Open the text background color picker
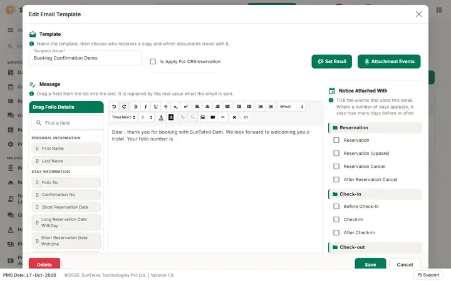The width and height of the screenshot is (451, 281). 171,117
